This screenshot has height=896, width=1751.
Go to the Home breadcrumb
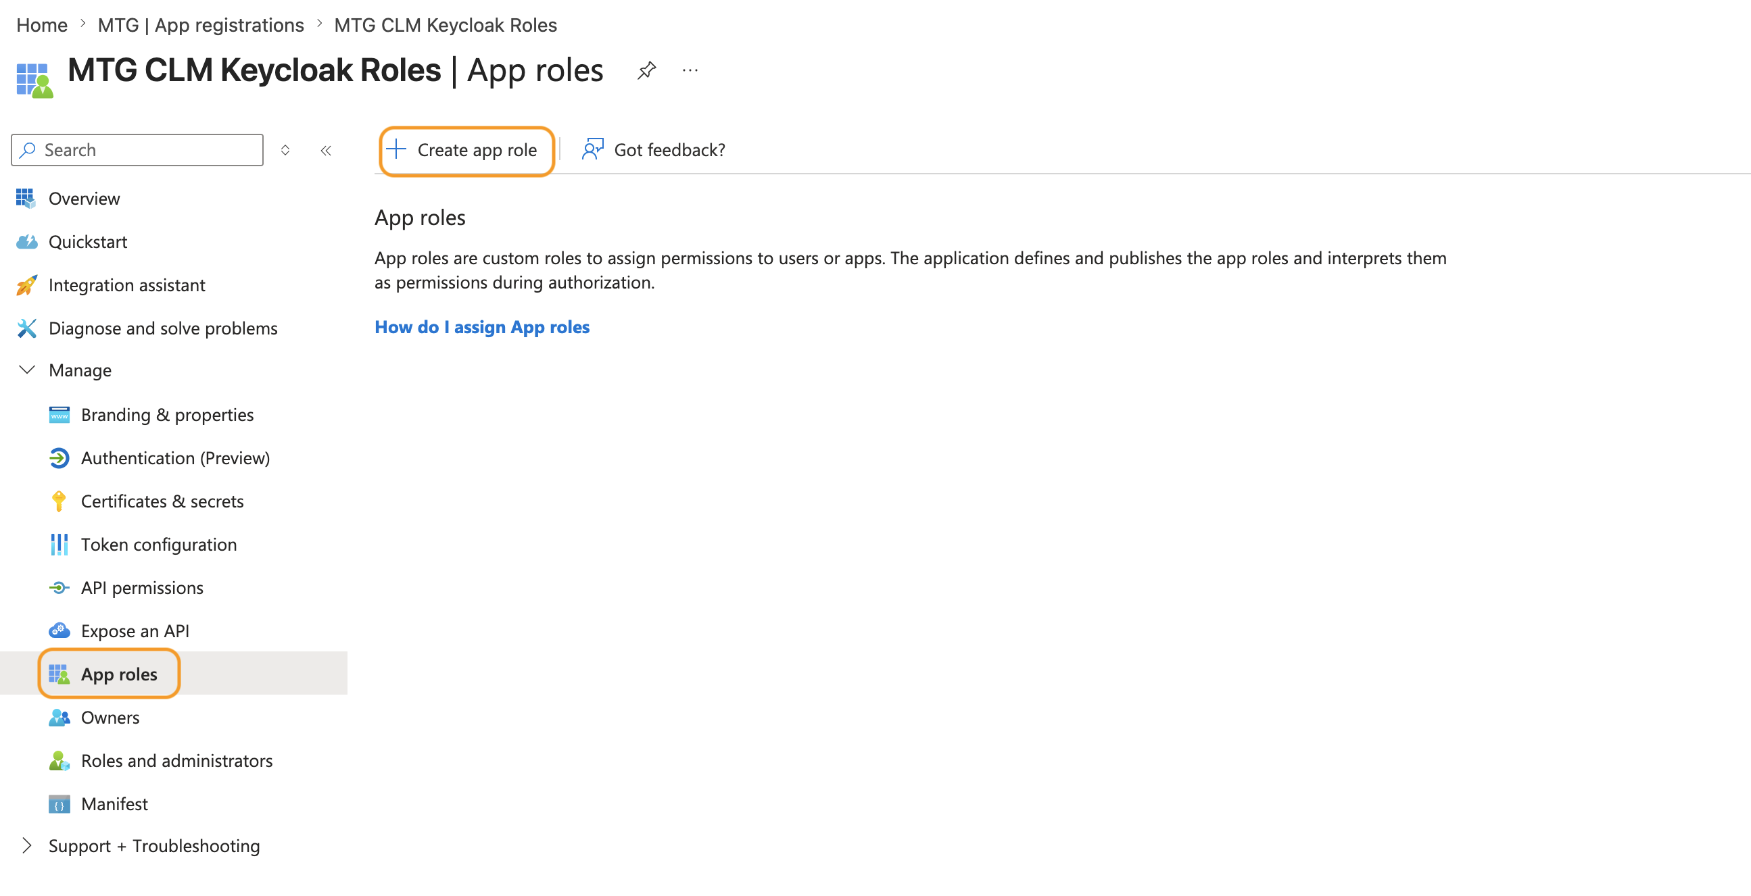(x=42, y=25)
